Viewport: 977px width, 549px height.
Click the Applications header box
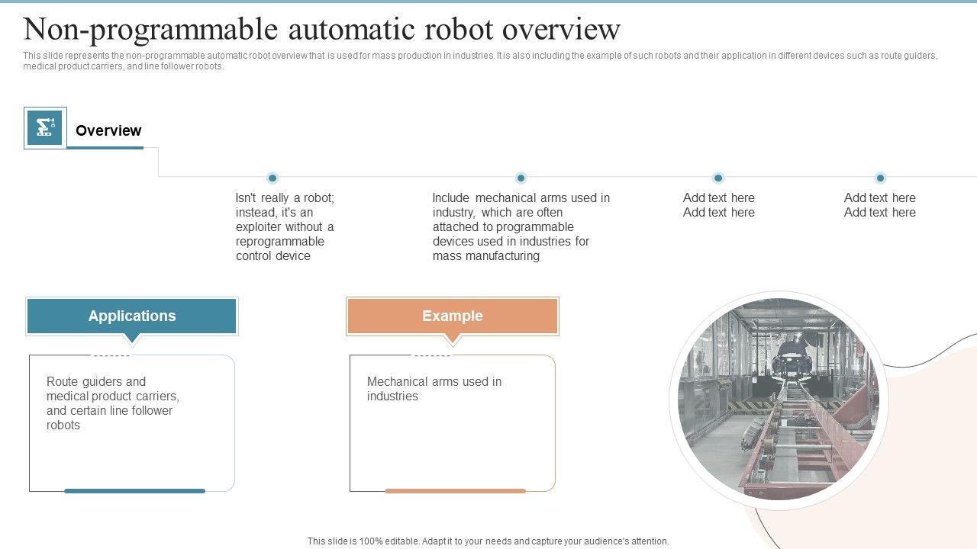click(132, 316)
